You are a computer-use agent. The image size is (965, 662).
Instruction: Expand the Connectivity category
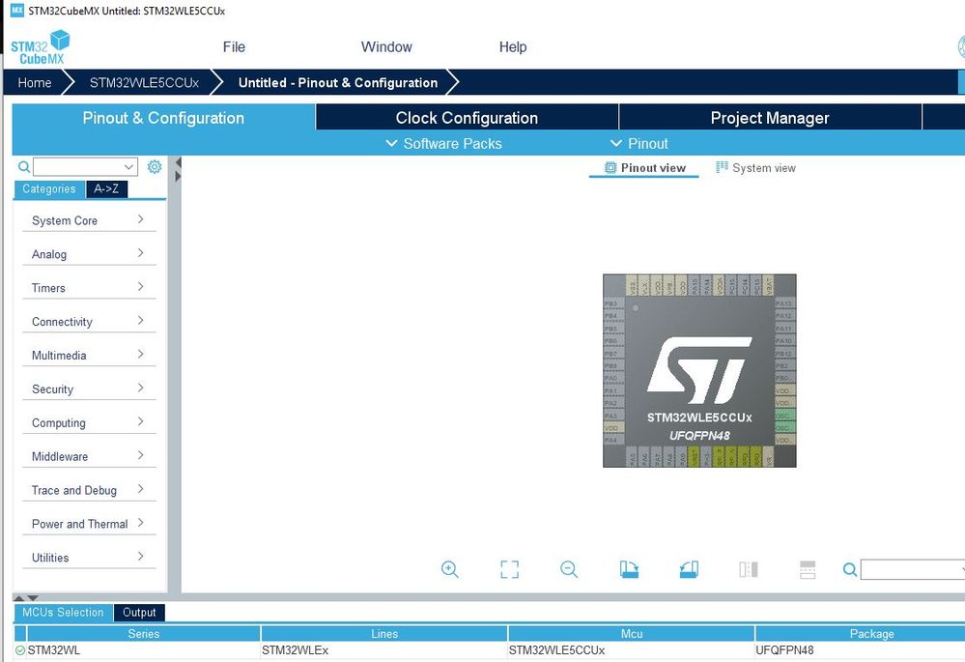pyautogui.click(x=89, y=322)
